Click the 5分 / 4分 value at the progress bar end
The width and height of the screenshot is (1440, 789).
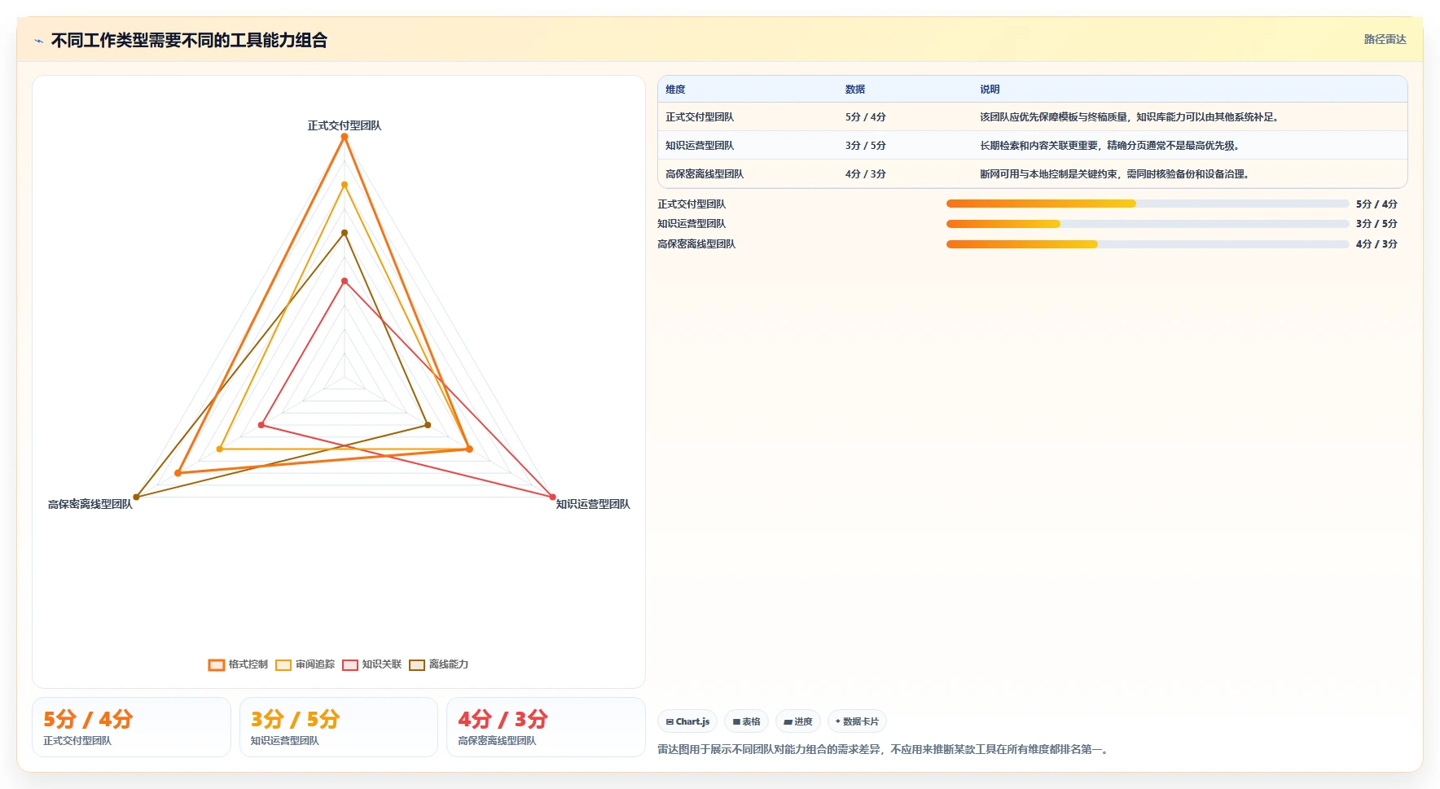tap(1376, 204)
